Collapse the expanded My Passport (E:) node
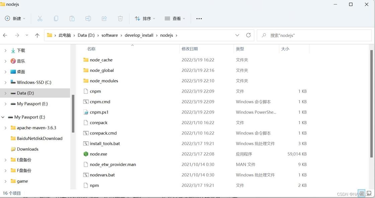 (x=3, y=117)
